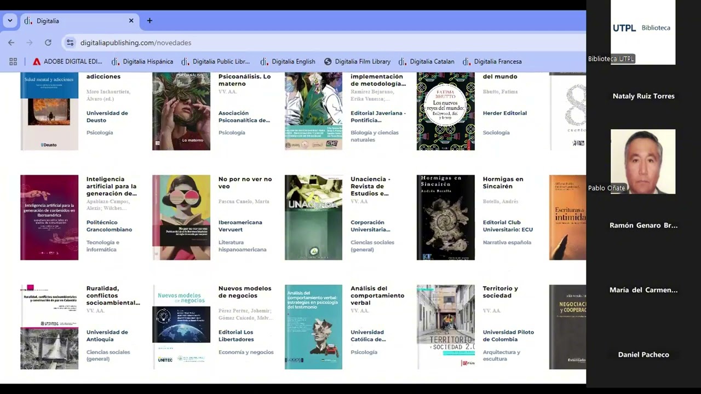701x394 pixels.
Task: Select the Pablo Oñate video tile
Action: [643, 161]
